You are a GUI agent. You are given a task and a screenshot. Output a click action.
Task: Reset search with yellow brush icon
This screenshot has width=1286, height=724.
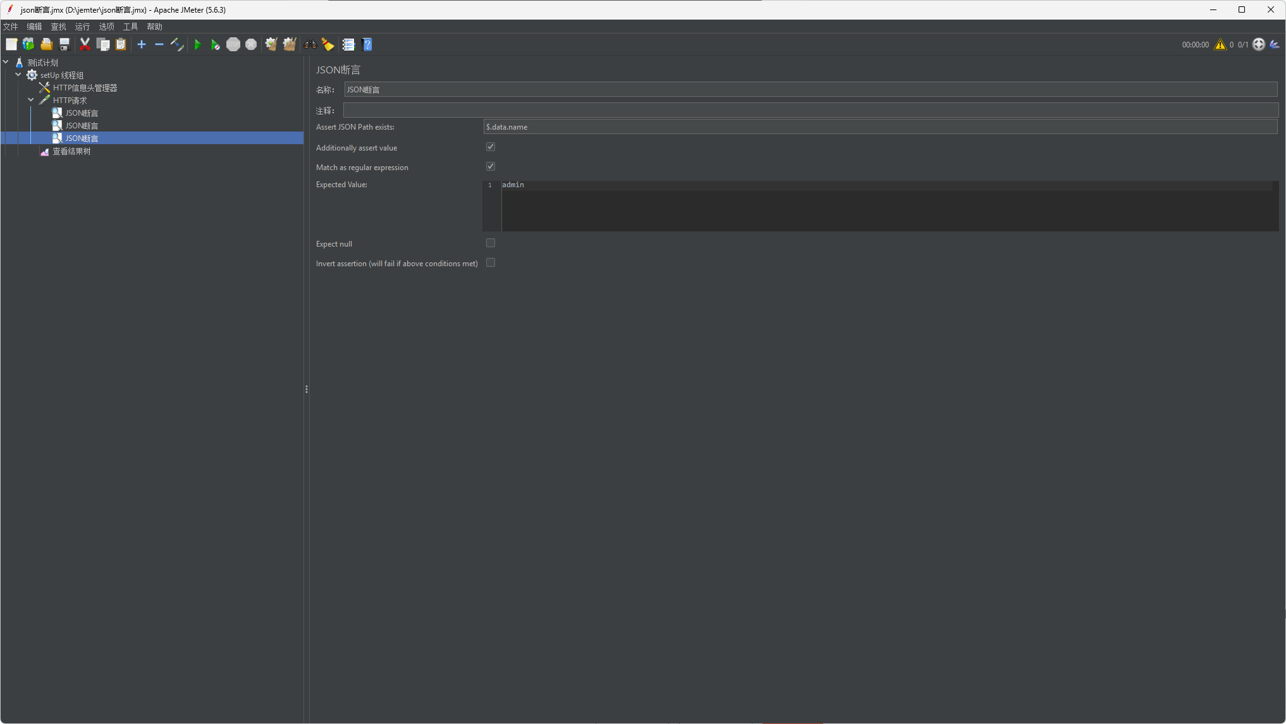point(328,44)
